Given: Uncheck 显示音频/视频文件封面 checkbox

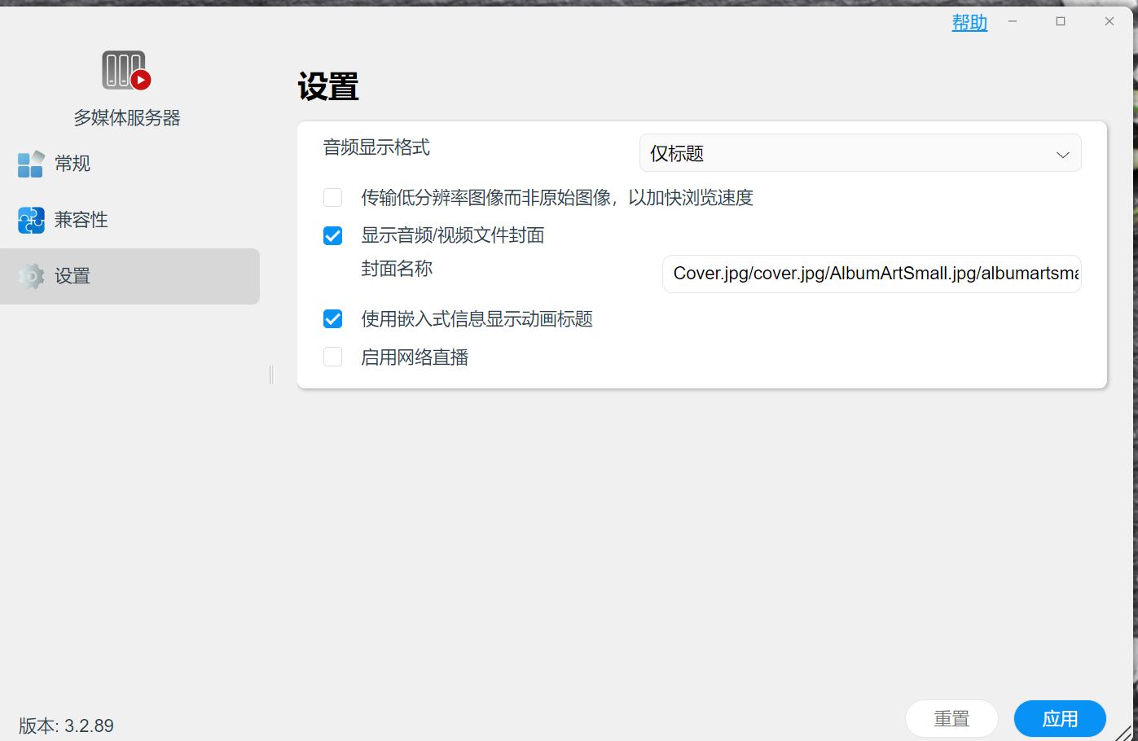Looking at the screenshot, I should tap(332, 235).
